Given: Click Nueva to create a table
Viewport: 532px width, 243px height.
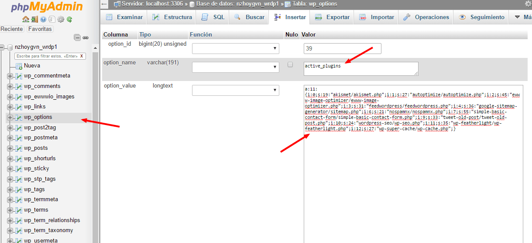Looking at the screenshot, I should point(32,66).
